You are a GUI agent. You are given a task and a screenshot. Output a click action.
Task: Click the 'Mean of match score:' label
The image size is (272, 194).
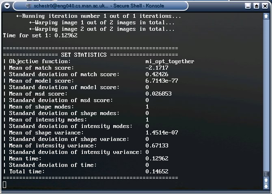pyautogui.click(x=41, y=68)
